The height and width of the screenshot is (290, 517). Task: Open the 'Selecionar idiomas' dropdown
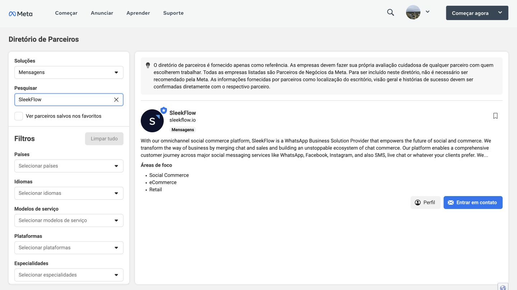coord(69,193)
